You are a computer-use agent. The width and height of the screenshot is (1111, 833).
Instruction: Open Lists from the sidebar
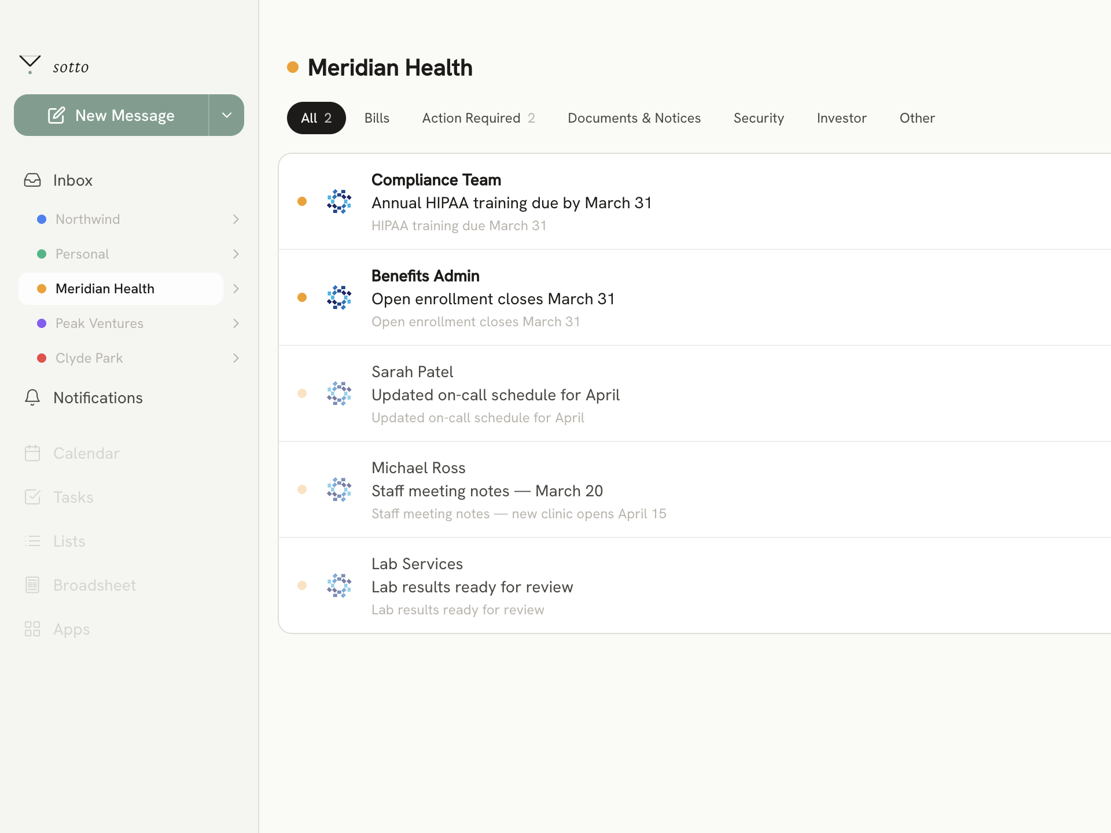[x=68, y=541]
